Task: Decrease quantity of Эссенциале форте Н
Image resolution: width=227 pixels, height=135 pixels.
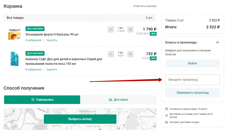Action: (x=111, y=29)
